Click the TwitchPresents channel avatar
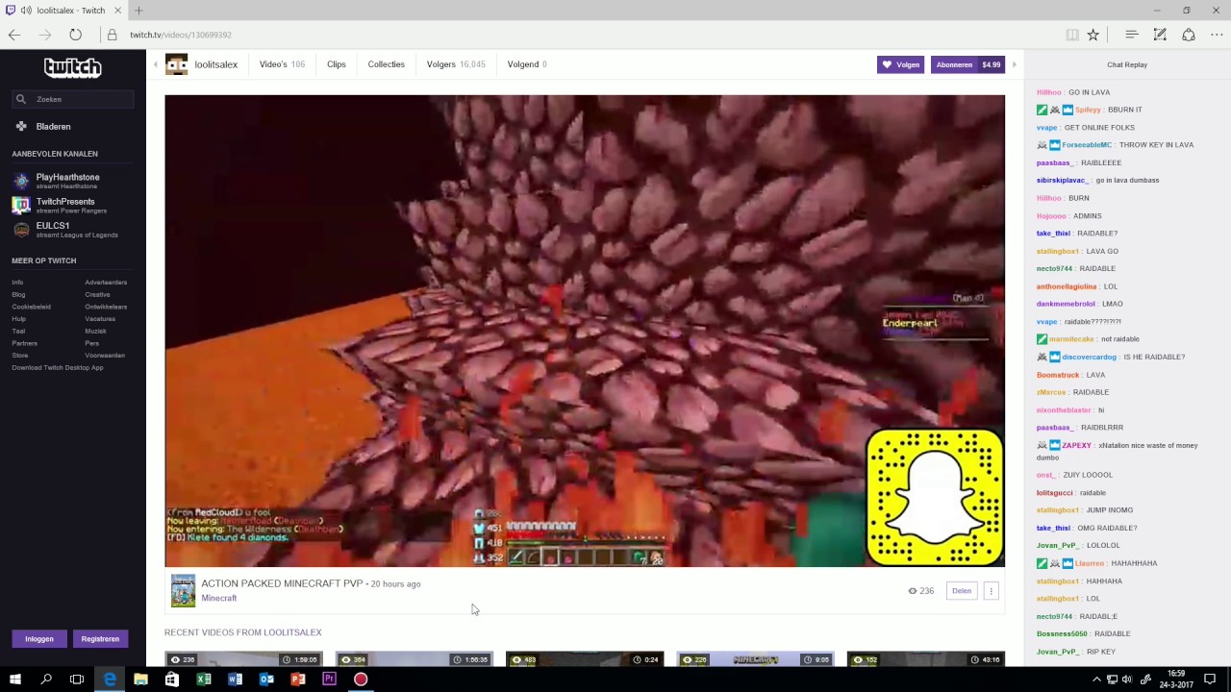The width and height of the screenshot is (1231, 692). point(21,205)
